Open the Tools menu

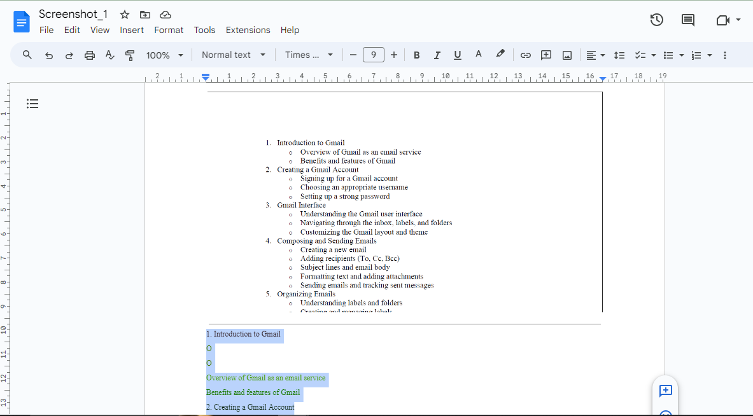204,30
